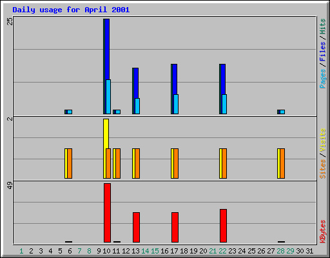Select day "20" on the x-axis
This screenshot has width=330, height=258.
203,251
